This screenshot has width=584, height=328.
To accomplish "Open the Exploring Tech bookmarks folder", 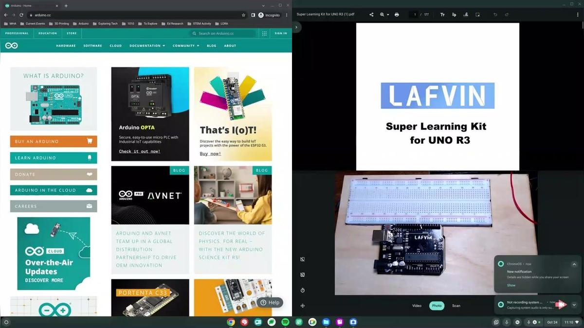I will (105, 23).
